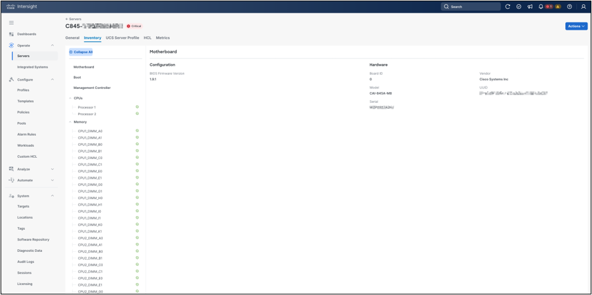This screenshot has width=592, height=295.
Task: Click status icon for CPU1_DIMM_C0
Action: (x=137, y=157)
